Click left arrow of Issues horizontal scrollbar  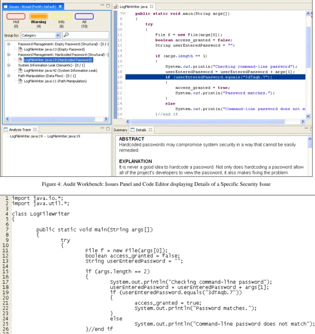(7, 119)
